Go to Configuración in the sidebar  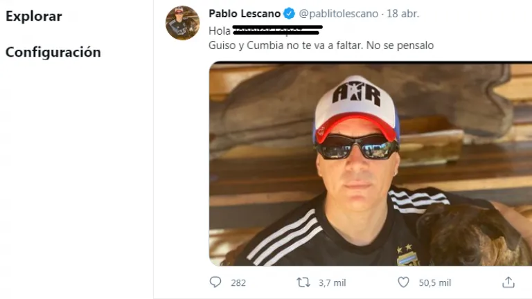(x=53, y=52)
